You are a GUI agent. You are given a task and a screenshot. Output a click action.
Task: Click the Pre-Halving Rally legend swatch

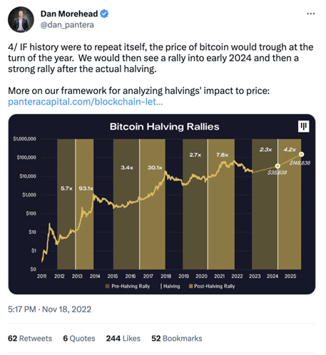[x=108, y=286]
